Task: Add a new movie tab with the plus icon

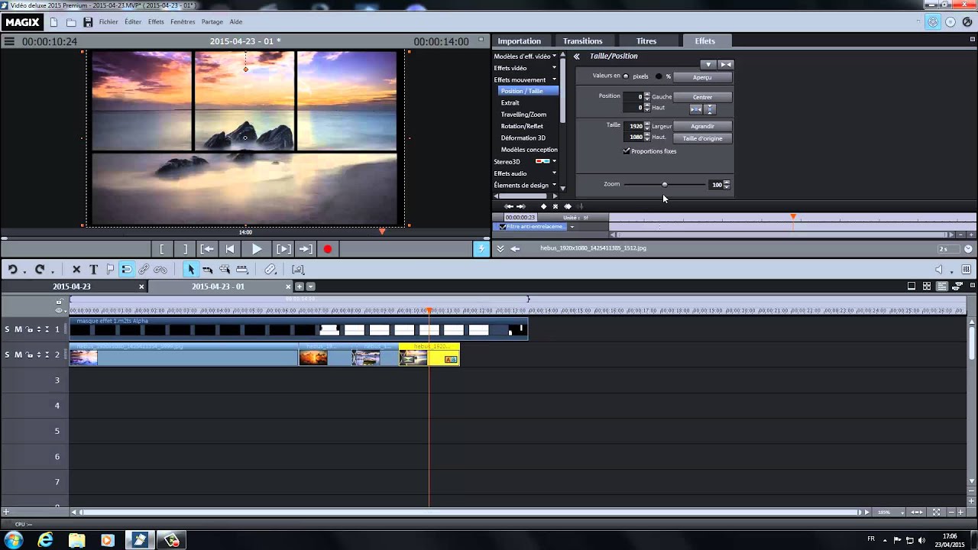Action: (x=300, y=286)
